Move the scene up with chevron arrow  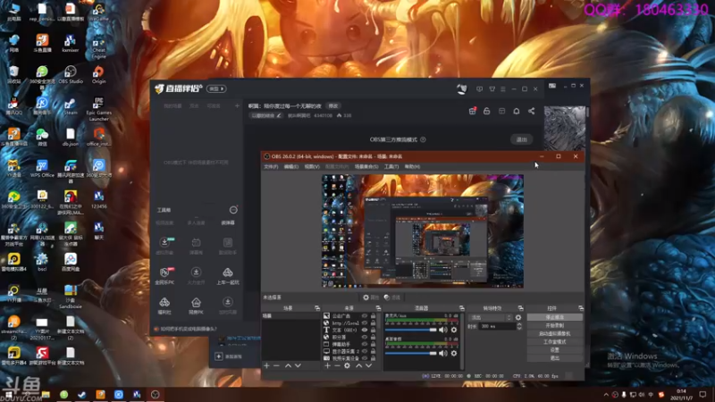tap(288, 365)
